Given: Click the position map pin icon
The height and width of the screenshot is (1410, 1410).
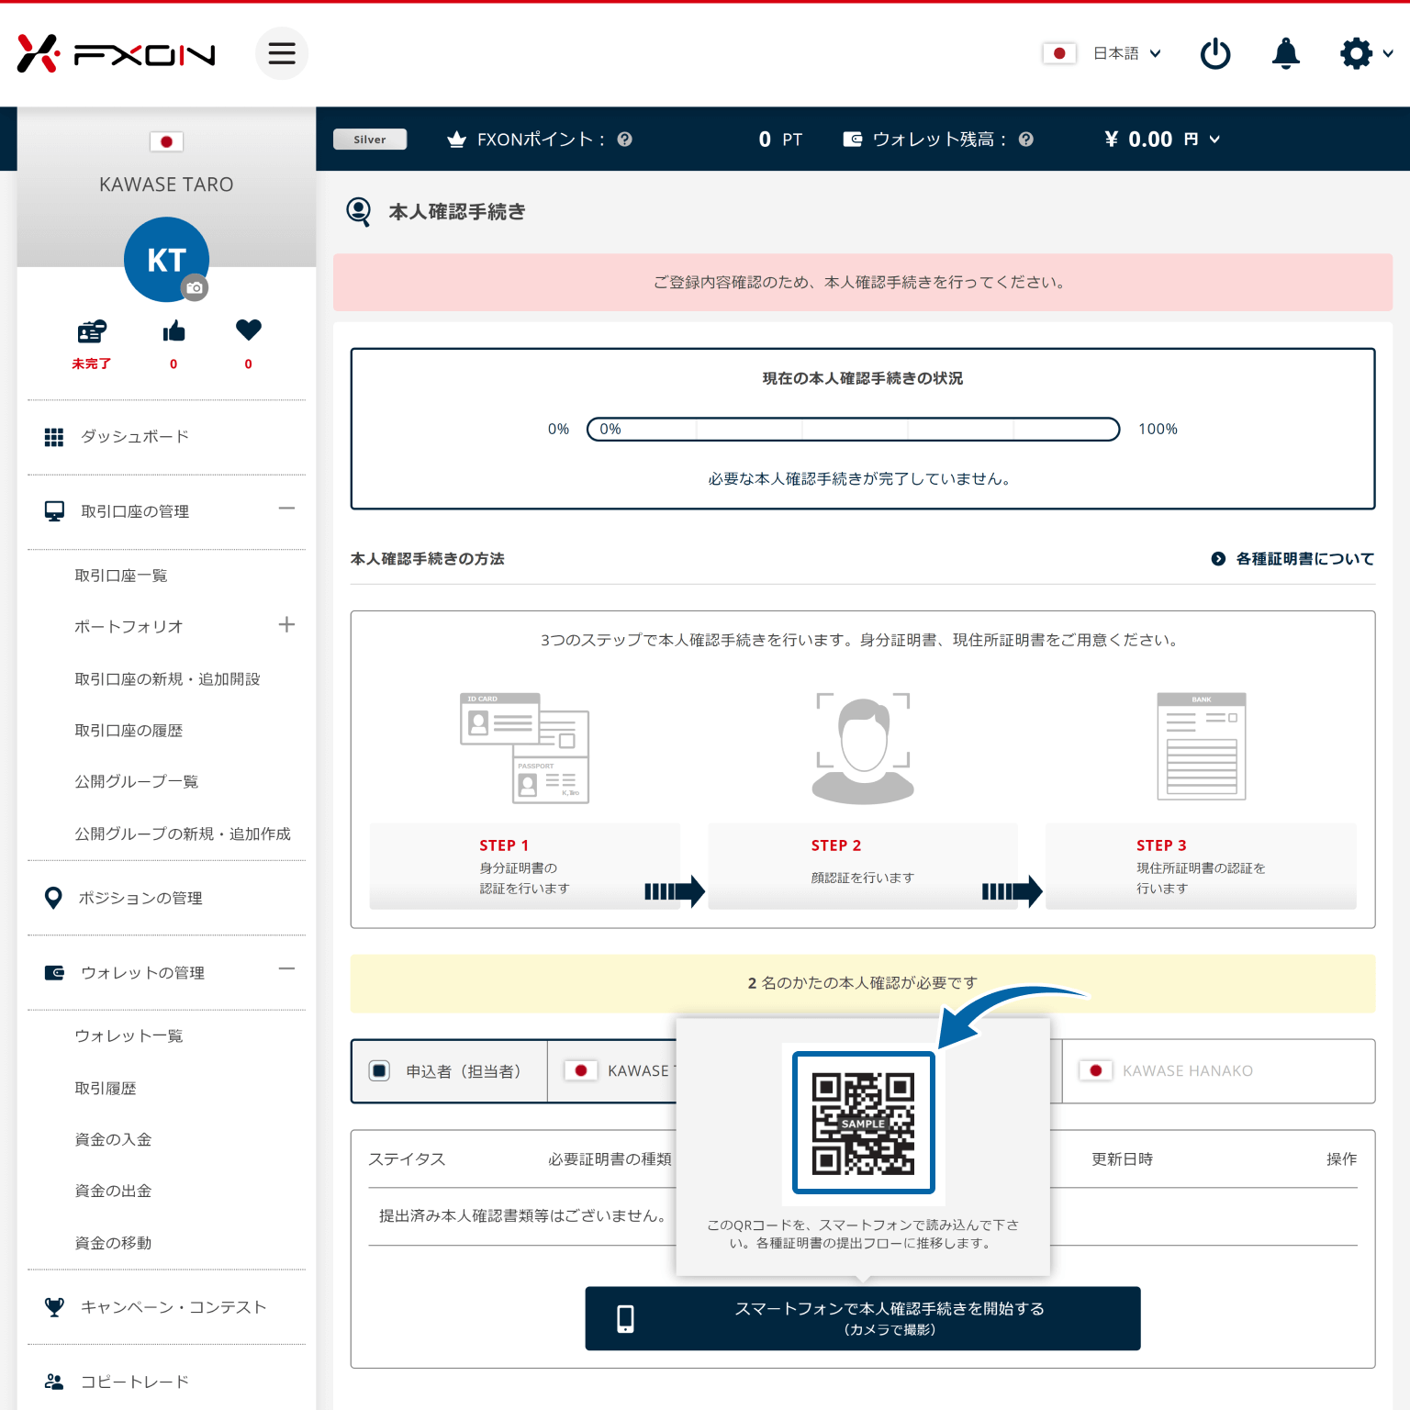Looking at the screenshot, I should point(54,898).
